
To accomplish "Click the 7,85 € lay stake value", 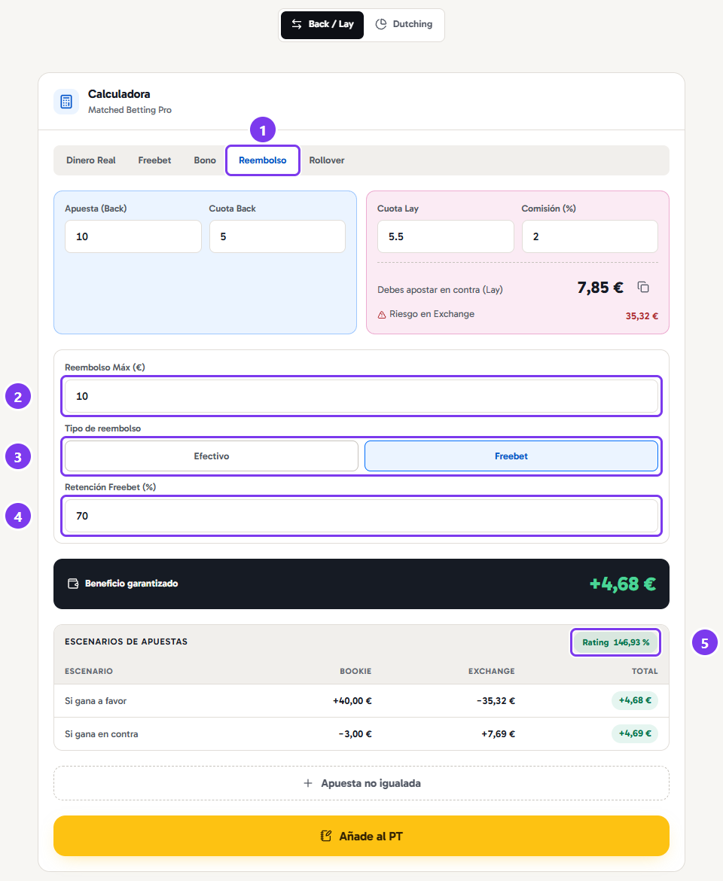I will 600,288.
